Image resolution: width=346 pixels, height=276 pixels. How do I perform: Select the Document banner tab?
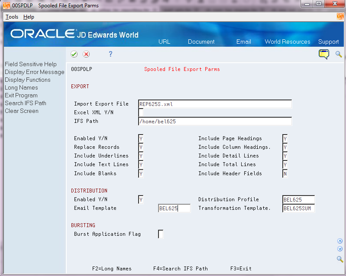point(201,42)
